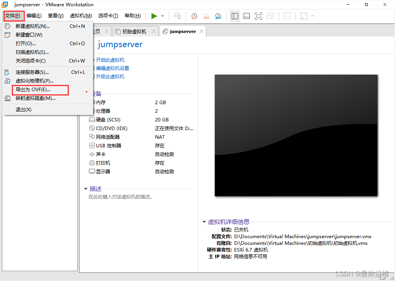Image resolution: width=395 pixels, height=281 pixels.
Task: Click the 连接服务器 menu item icon
Action: 7,72
